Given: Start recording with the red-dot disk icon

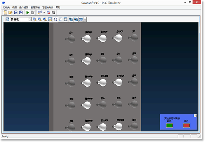Looking at the screenshot, I should point(48,12).
